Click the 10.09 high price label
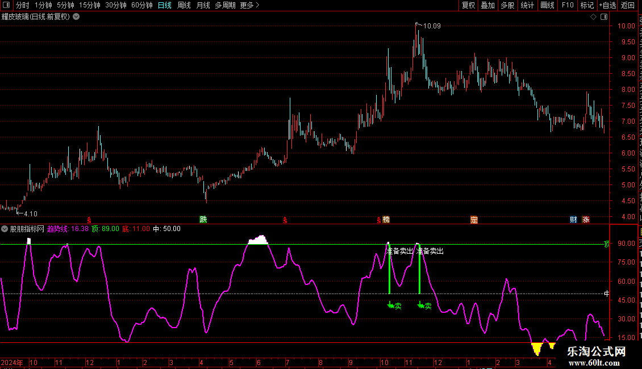Viewport: 642px width, 369px height. (432, 26)
